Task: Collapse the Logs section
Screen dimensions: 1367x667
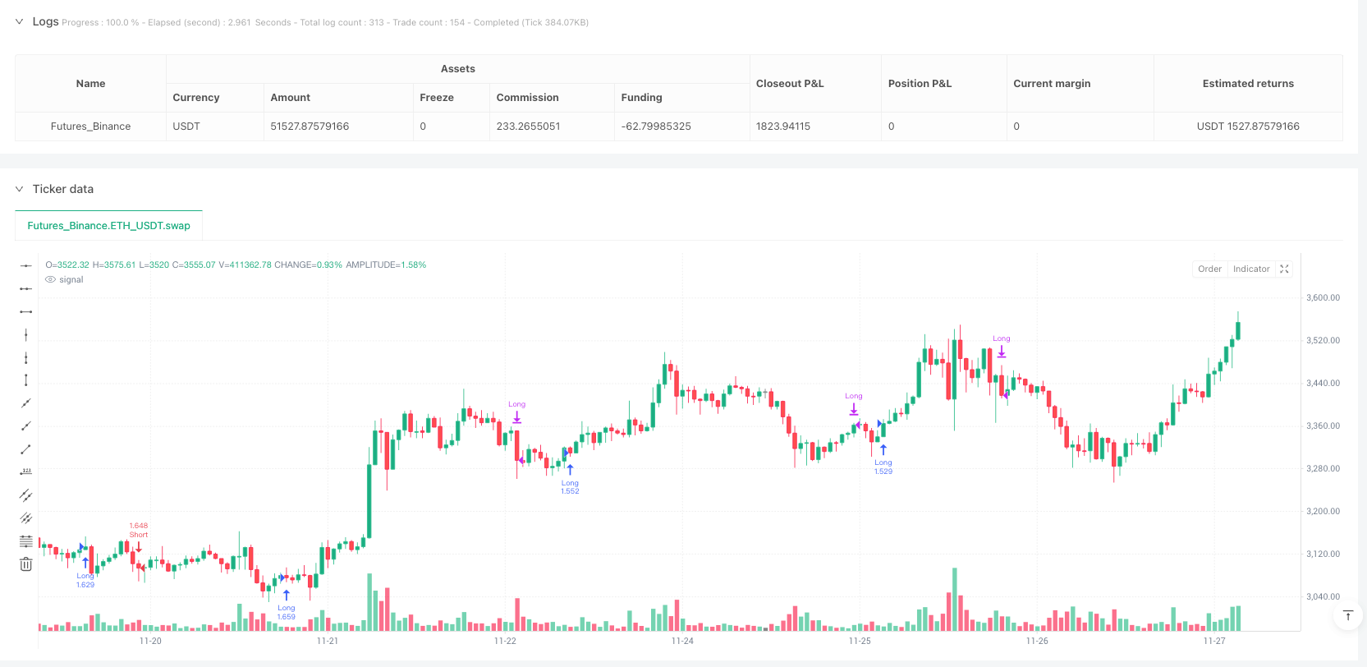Action: click(x=20, y=22)
